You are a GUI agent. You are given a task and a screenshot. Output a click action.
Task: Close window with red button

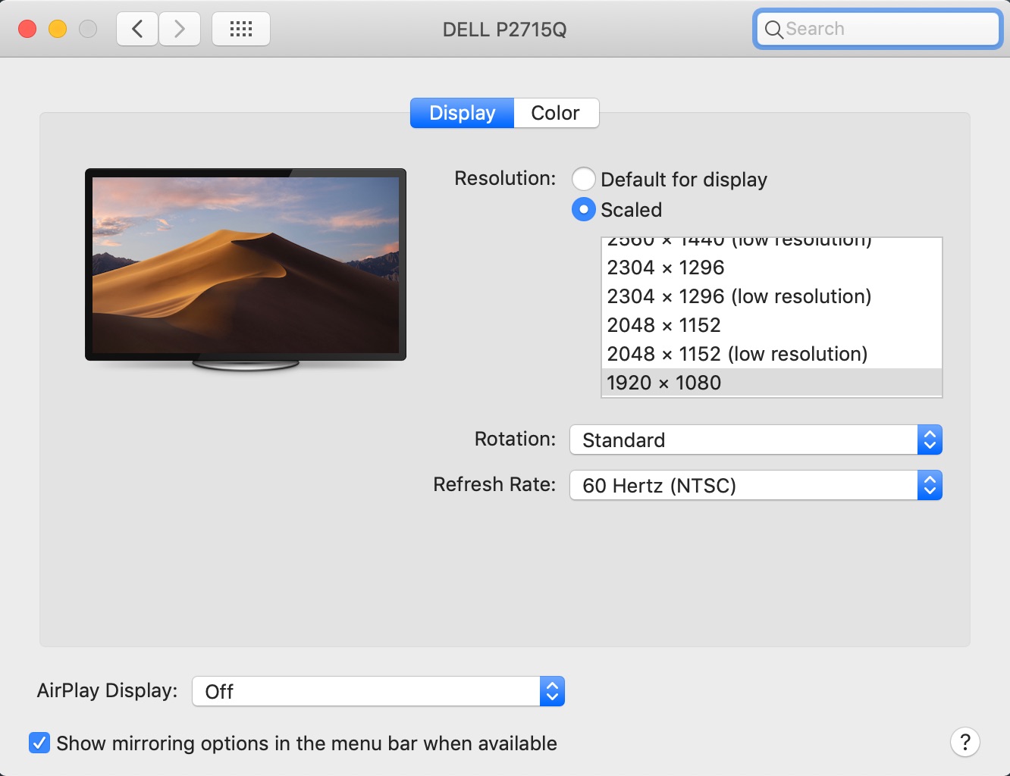27,30
